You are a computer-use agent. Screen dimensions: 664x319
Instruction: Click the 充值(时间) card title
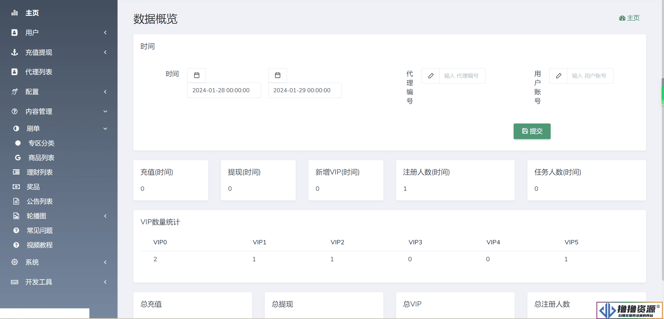tap(157, 172)
